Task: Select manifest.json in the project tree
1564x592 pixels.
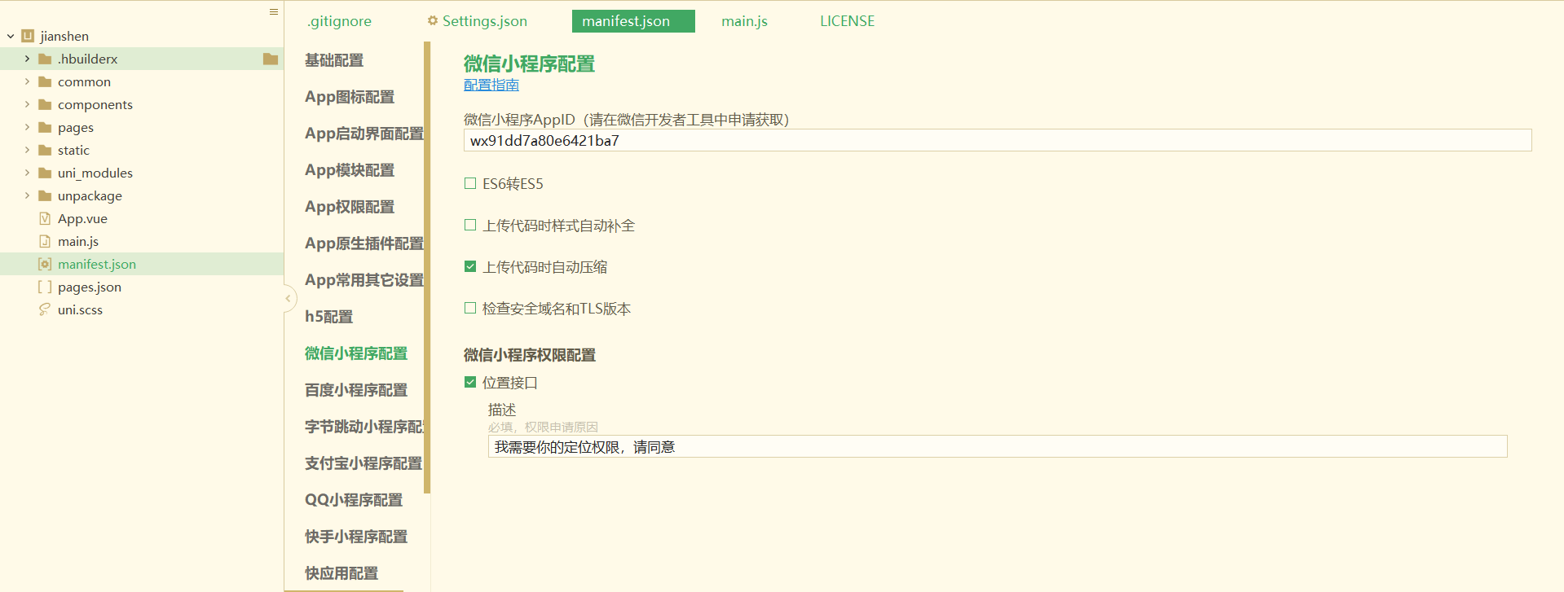Action: [x=97, y=264]
